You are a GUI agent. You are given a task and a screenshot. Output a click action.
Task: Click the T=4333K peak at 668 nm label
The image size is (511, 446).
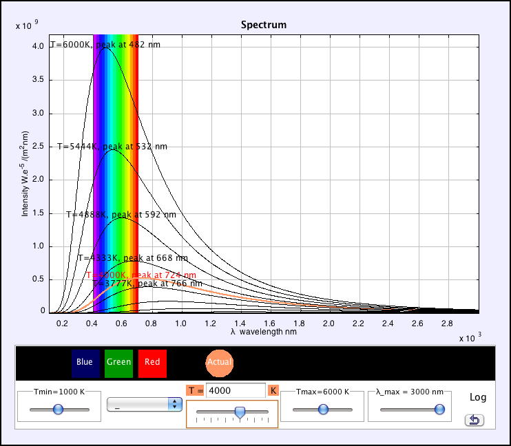(133, 258)
